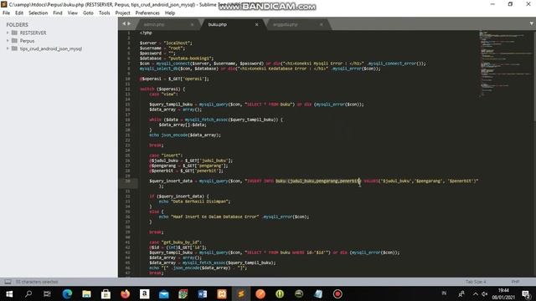Open XAMPP control panel from taskbar
Screen dimensions: 536x301
pyautogui.click(x=222, y=293)
